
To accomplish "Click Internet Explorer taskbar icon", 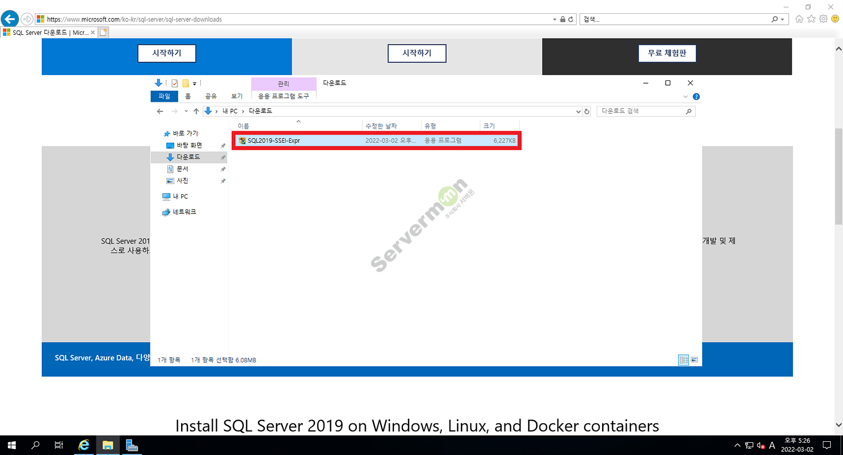I will point(84,445).
